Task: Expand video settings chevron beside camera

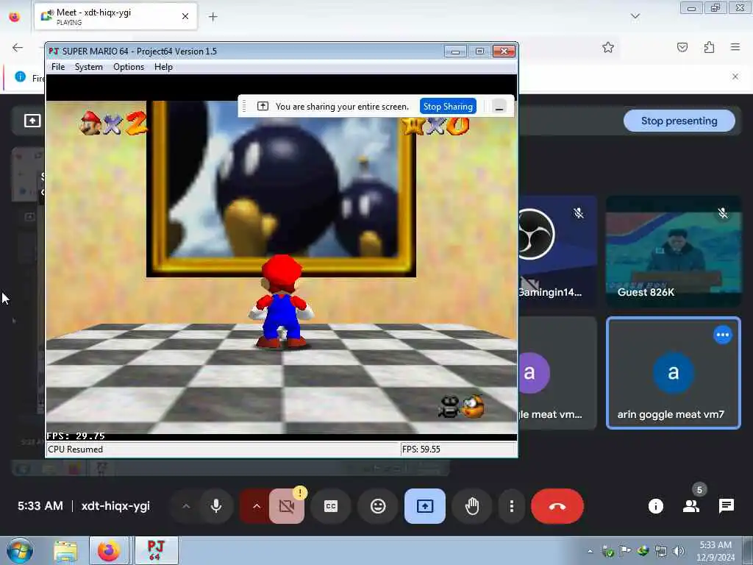Action: coord(257,506)
